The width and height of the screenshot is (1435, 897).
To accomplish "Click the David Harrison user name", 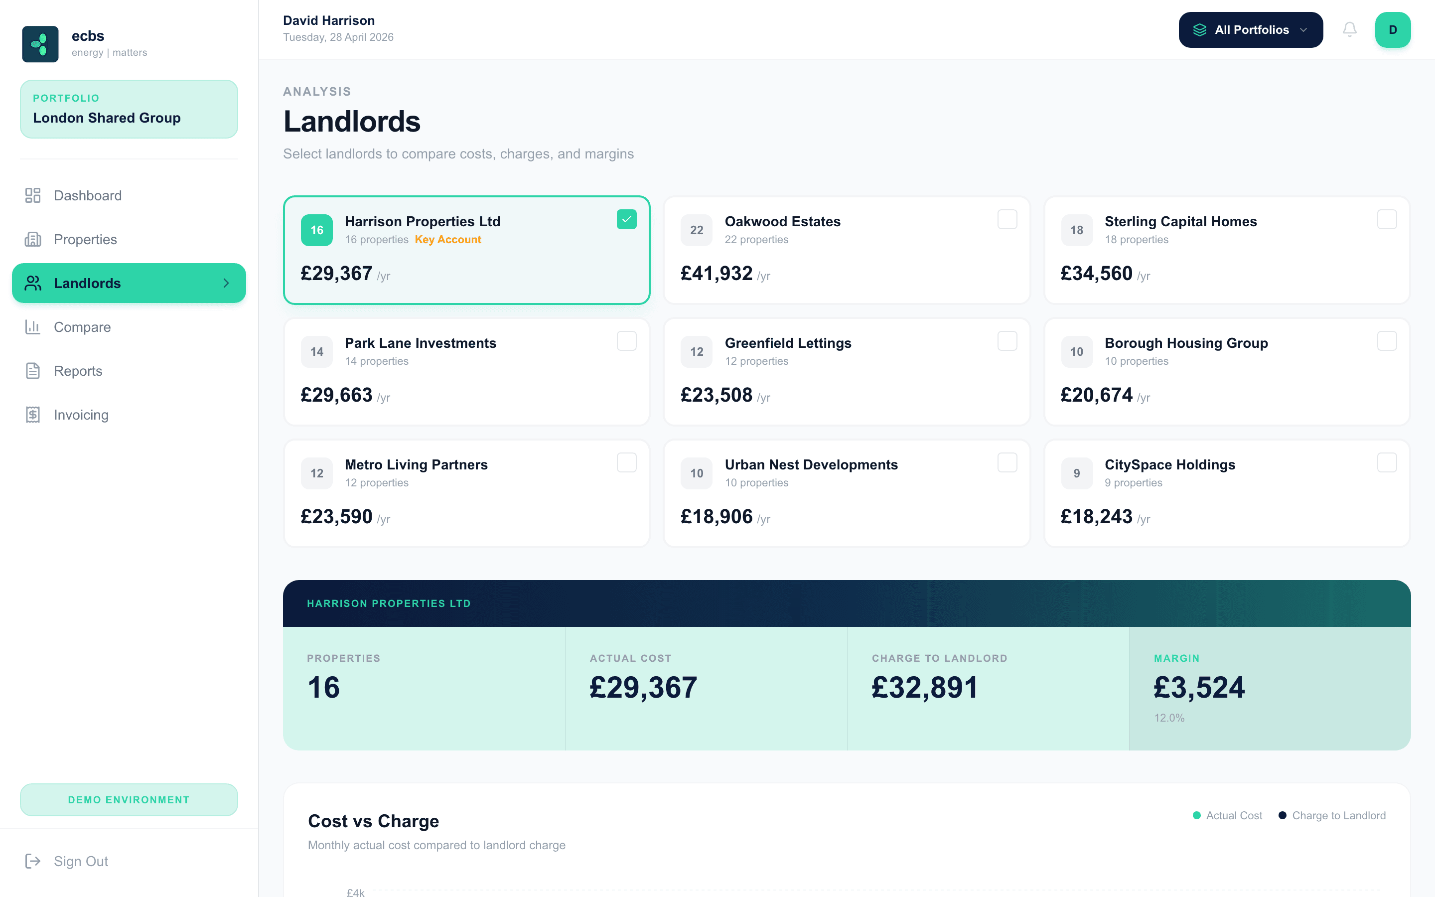I will click(x=328, y=21).
